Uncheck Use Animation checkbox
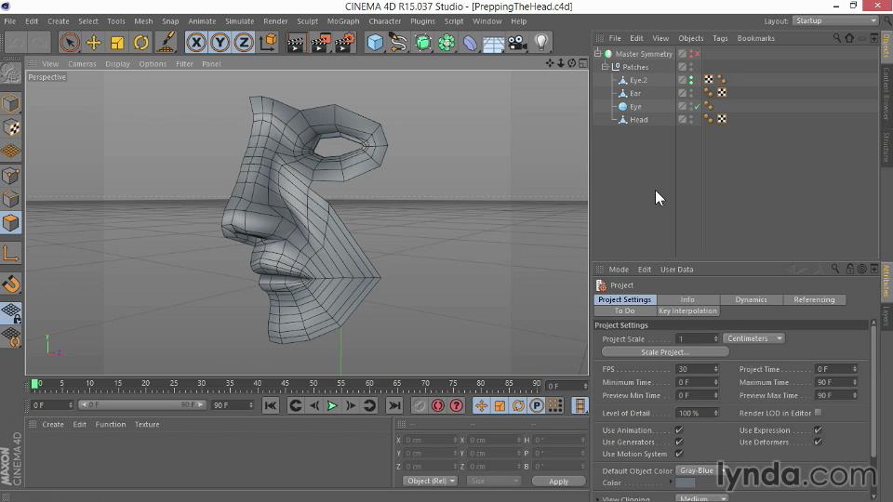Image resolution: width=893 pixels, height=502 pixels. pos(679,429)
